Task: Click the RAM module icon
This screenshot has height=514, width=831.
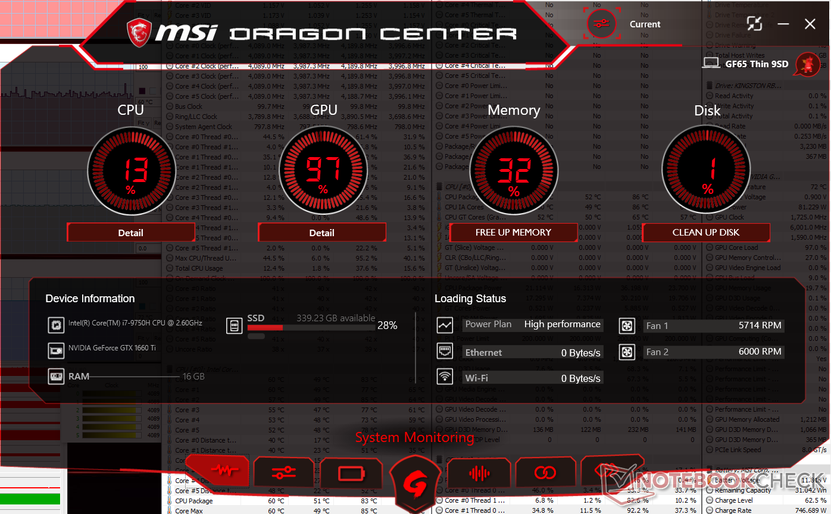Action: point(56,377)
